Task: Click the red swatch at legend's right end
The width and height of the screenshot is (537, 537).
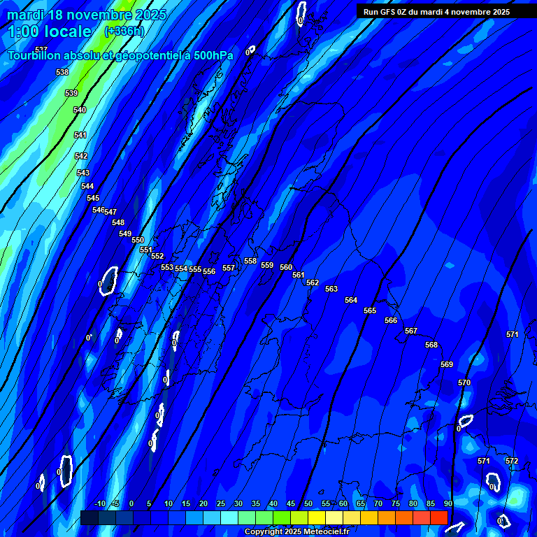Action: pos(438,517)
